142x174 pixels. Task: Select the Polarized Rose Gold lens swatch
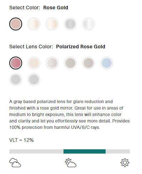tap(16, 63)
